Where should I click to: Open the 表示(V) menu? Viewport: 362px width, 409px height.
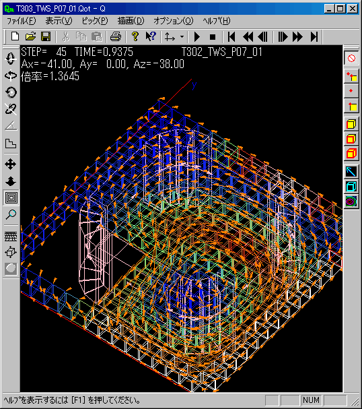click(59, 21)
